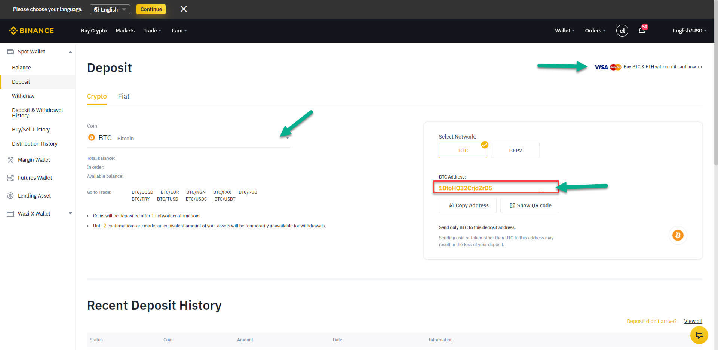The image size is (718, 350).
Task: Open the BTC/PAX trading pair
Action: tap(222, 192)
